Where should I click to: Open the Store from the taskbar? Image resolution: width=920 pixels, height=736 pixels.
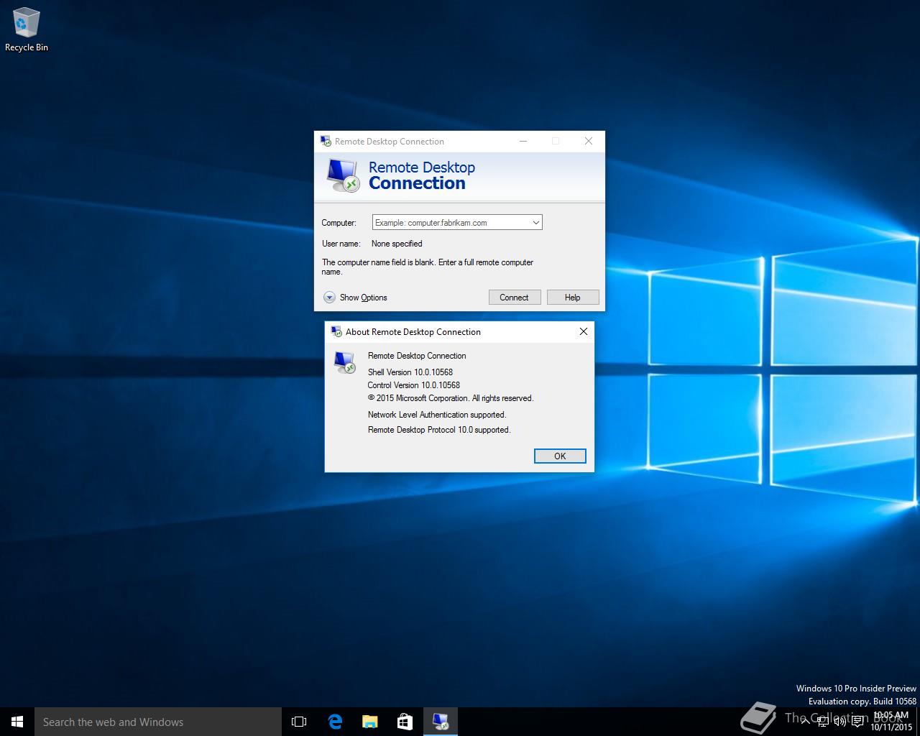click(405, 722)
